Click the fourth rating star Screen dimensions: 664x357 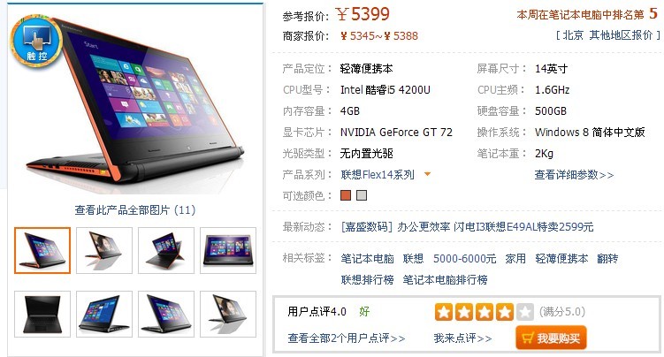504,312
